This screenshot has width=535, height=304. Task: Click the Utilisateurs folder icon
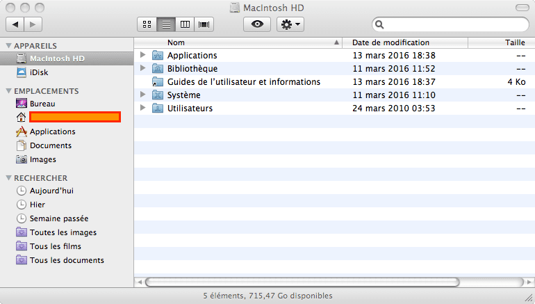[x=157, y=109]
